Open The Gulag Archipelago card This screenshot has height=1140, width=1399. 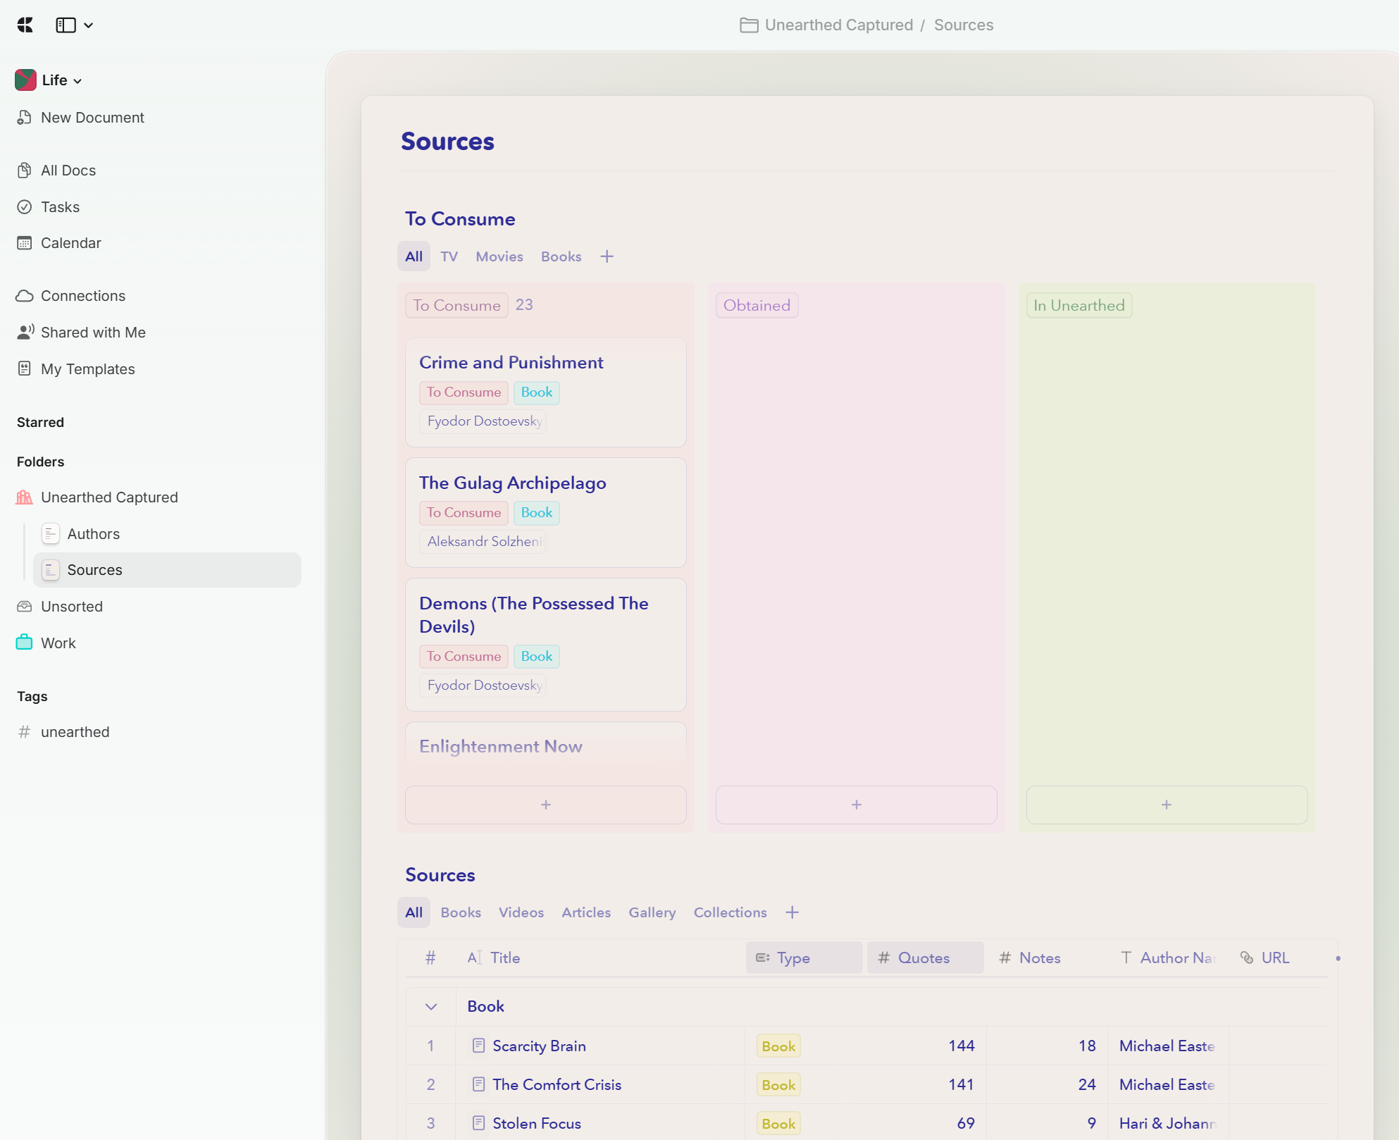pyautogui.click(x=546, y=513)
